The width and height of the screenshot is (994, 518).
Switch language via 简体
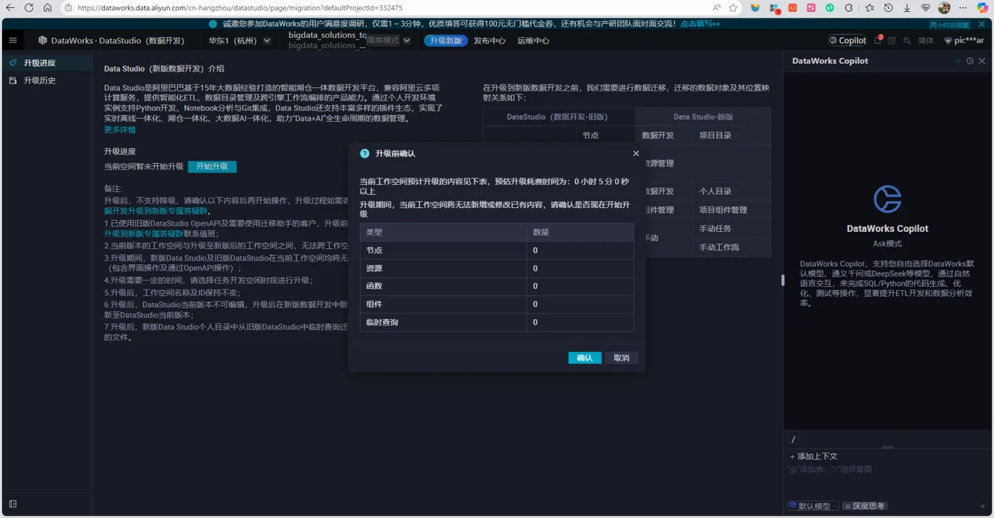pyautogui.click(x=926, y=40)
